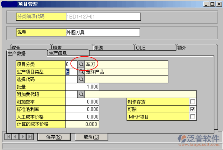Enable the MRP项目 checkbox

193,117
